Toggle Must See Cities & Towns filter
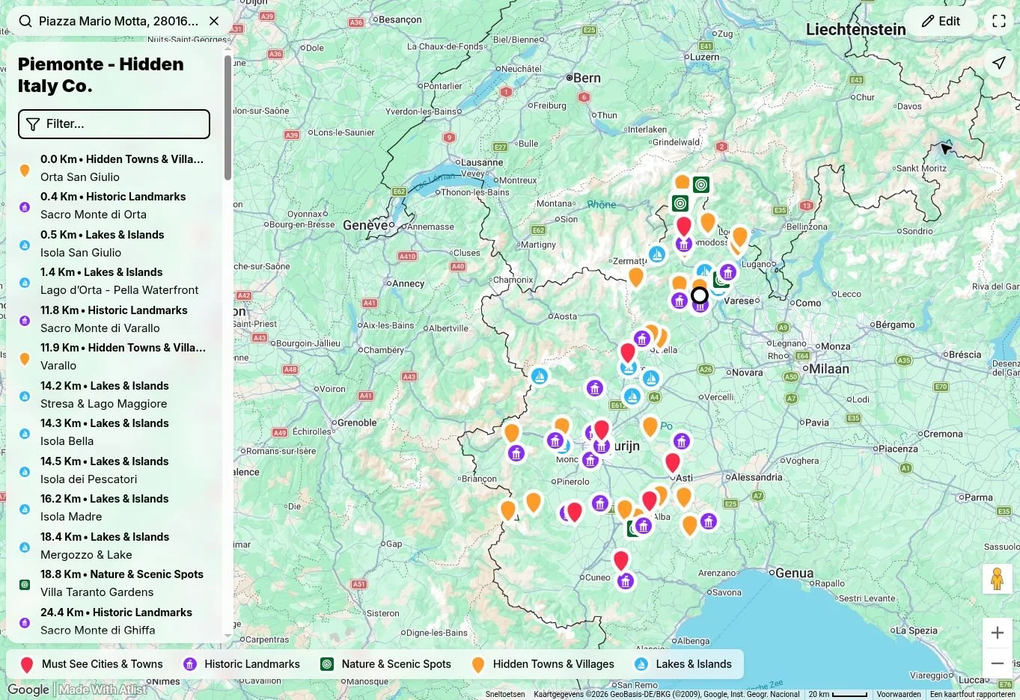Screen dimensions: 1020x700 [x=91, y=664]
